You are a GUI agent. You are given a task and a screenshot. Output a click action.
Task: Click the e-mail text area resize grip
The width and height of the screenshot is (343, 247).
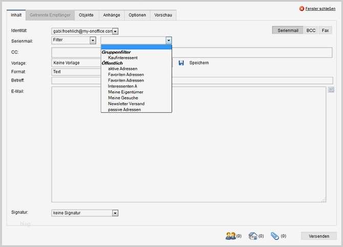(x=324, y=200)
